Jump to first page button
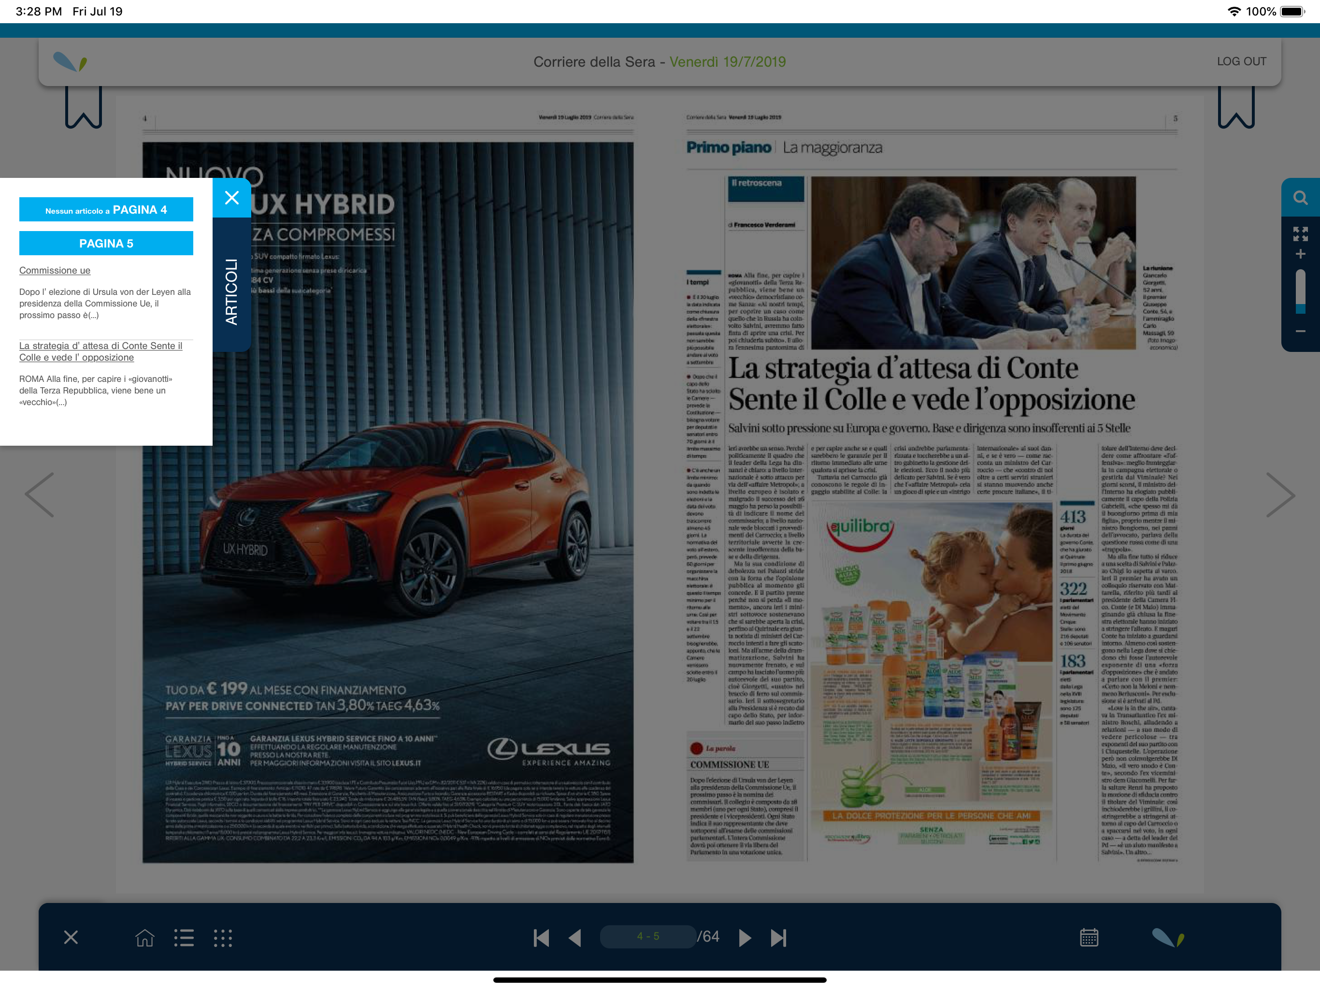 click(x=541, y=937)
